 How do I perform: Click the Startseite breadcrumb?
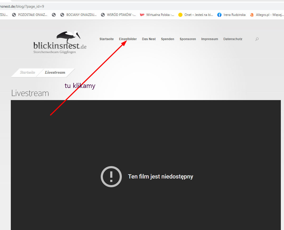click(x=27, y=73)
